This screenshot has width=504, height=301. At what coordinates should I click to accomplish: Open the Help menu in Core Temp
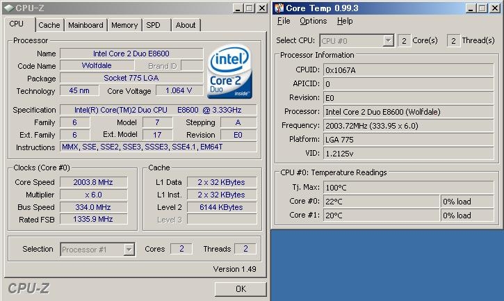(x=345, y=21)
